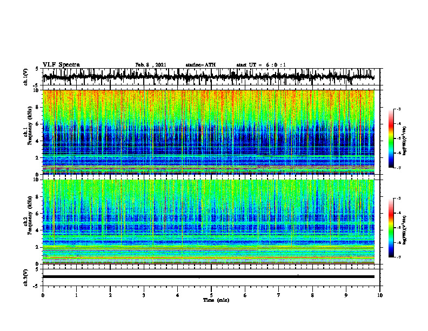This screenshot has height=331, width=428.
Task: Click the ch.1 spectrogram color scale bar
Action: (x=391, y=138)
